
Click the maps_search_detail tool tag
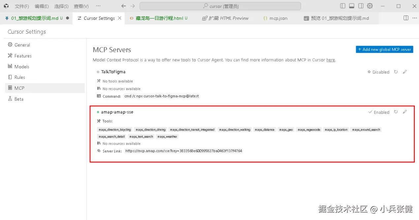click(x=112, y=137)
